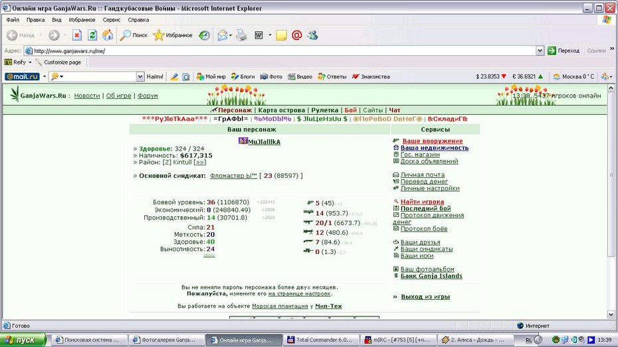Click the page vertical scrollbar down arrow
618x347 pixels.
pyautogui.click(x=611, y=314)
